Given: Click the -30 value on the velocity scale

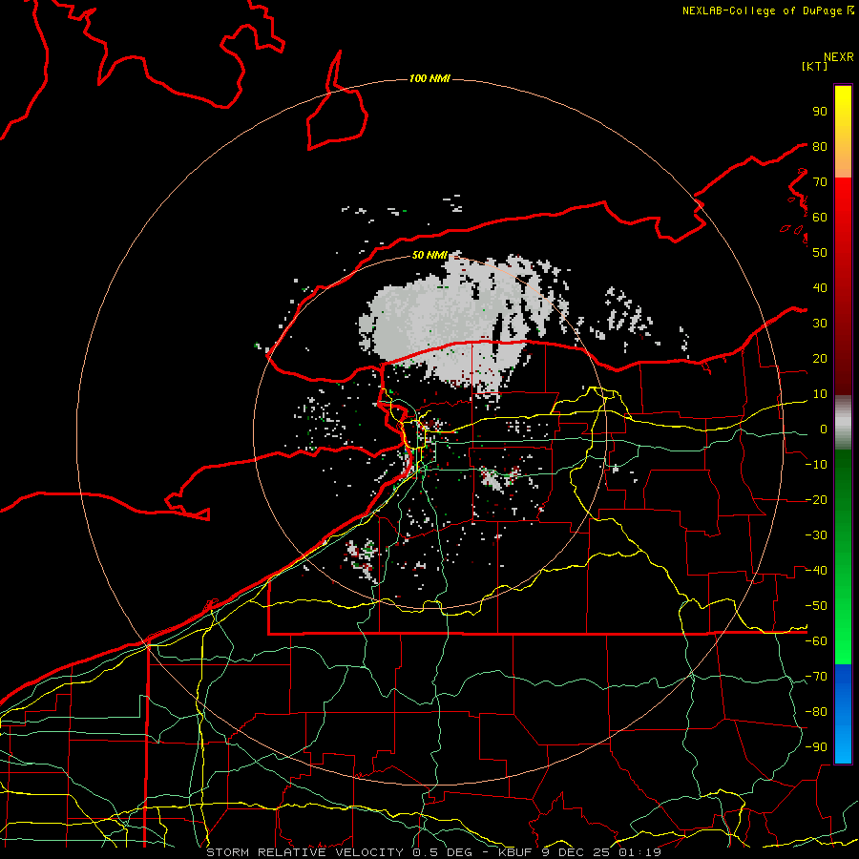Looking at the screenshot, I should click(x=816, y=535).
